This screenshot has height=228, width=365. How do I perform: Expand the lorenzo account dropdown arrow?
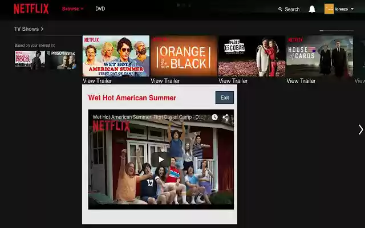pyautogui.click(x=352, y=9)
